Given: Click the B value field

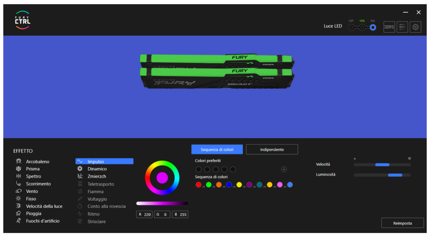Looking at the screenshot, I should tap(180, 214).
